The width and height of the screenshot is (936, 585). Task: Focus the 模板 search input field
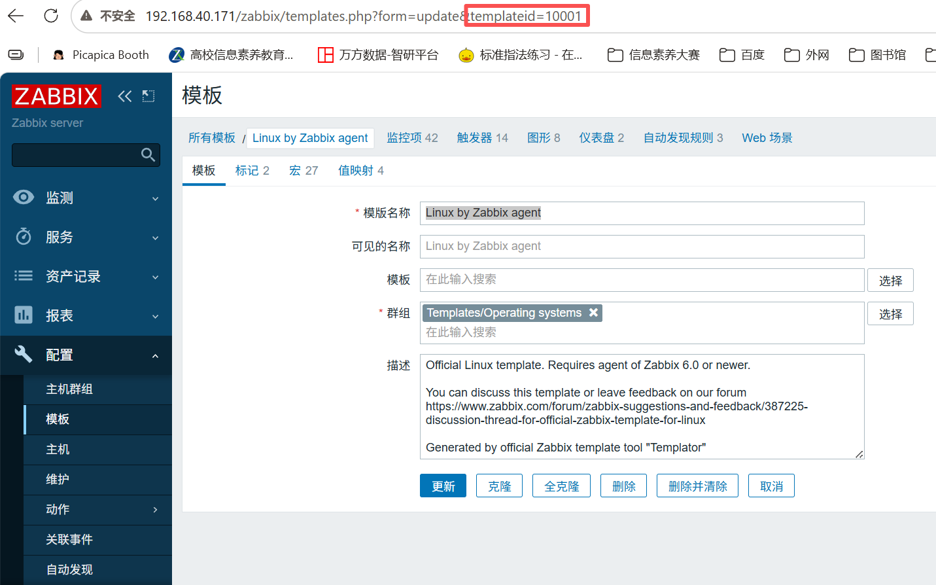[x=642, y=280]
